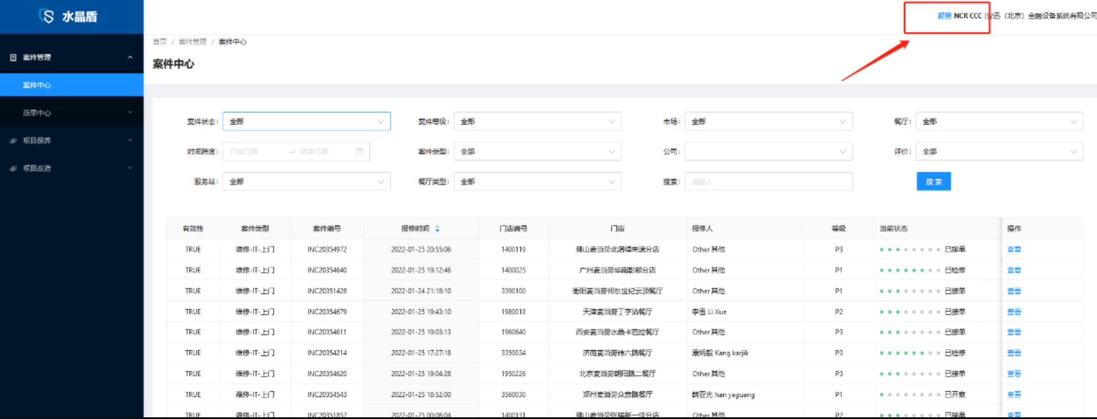Open the 项目保养 sidebar menu
This screenshot has width=1097, height=419.
pyautogui.click(x=37, y=141)
